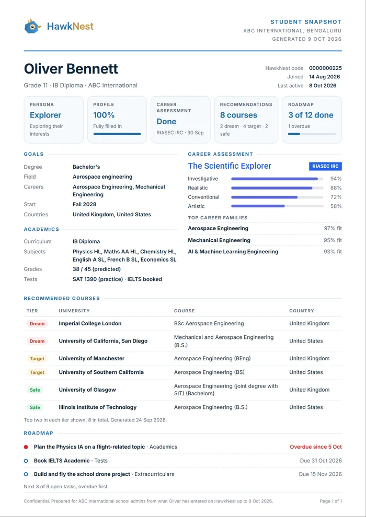366x517 pixels.
Task: Click the University of California, San Diego name
Action: tap(103, 341)
